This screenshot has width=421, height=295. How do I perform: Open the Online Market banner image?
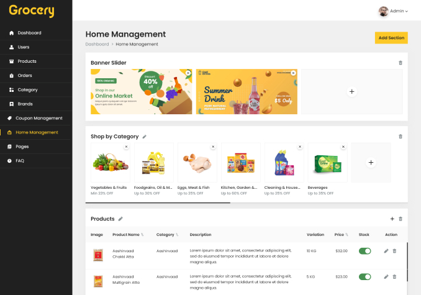(141, 91)
